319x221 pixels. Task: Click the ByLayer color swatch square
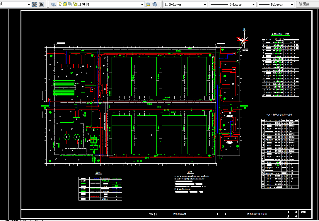(x=167, y=4)
